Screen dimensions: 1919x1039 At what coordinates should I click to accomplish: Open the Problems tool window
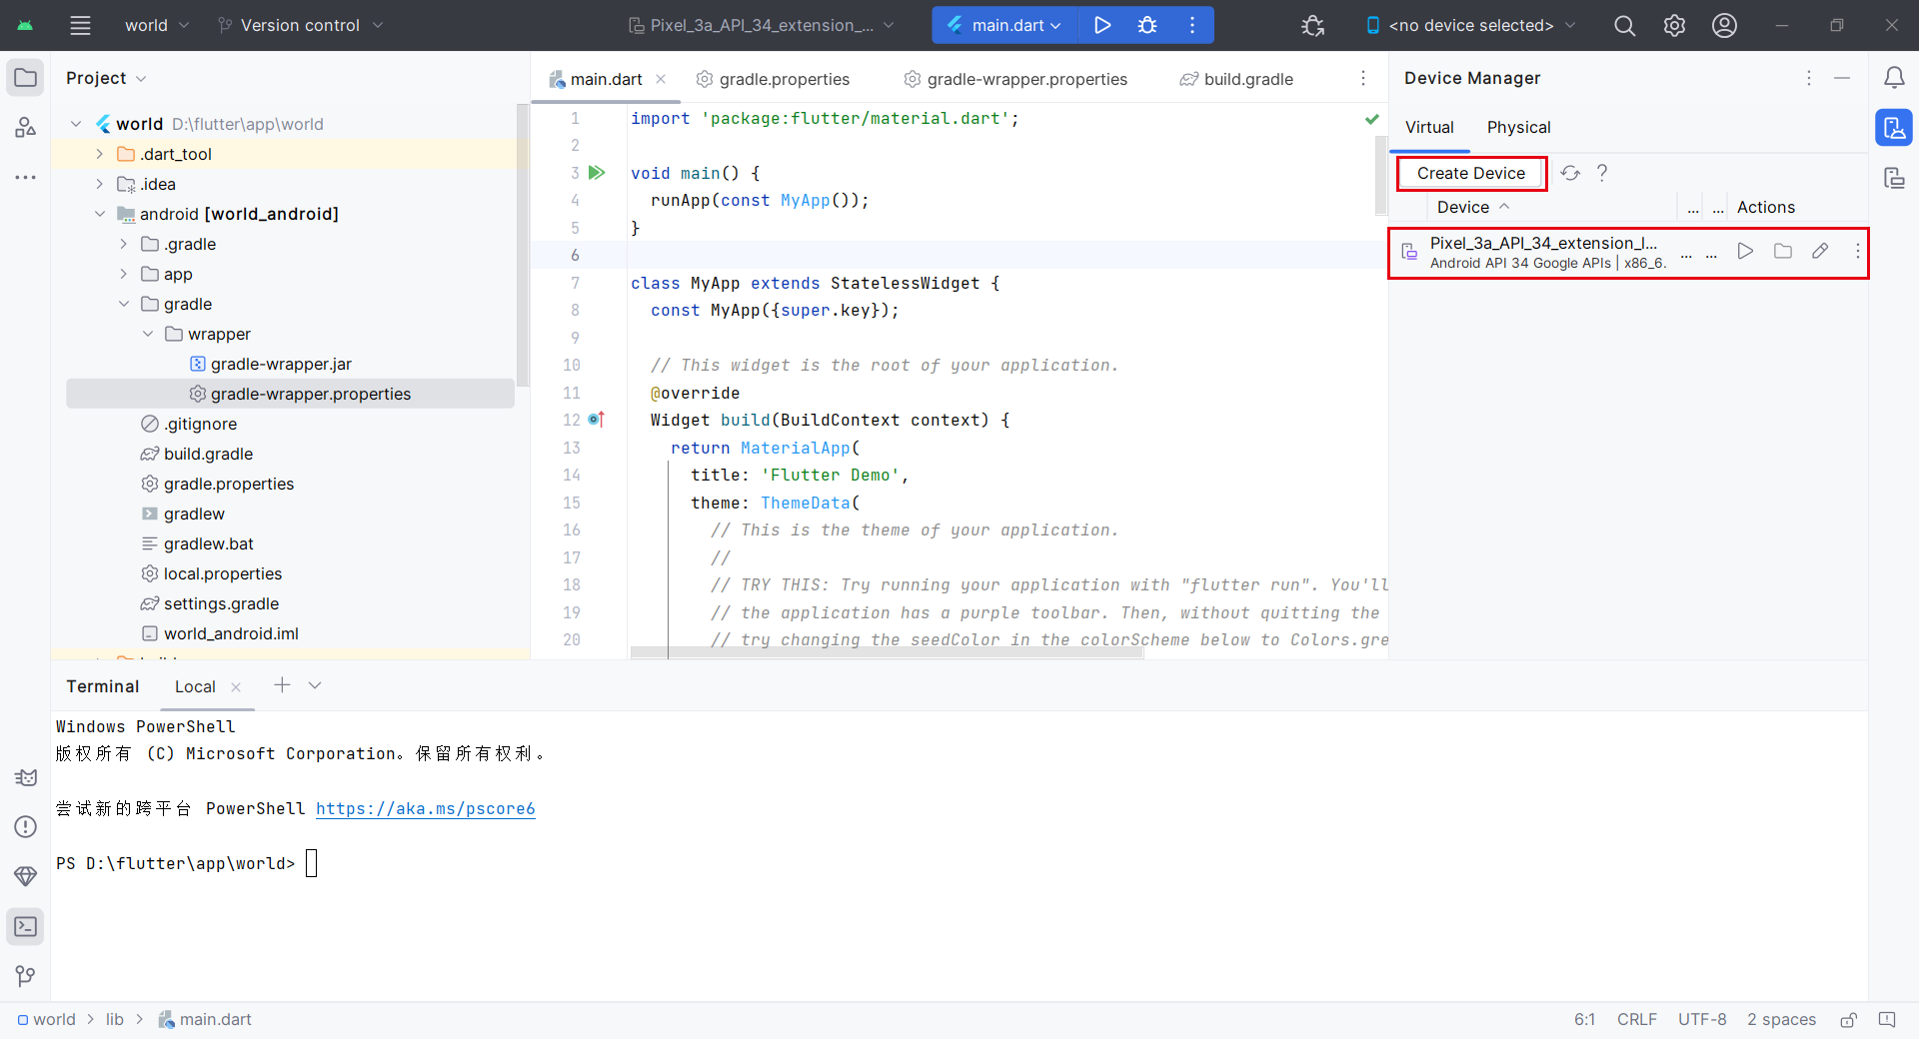[x=26, y=827]
